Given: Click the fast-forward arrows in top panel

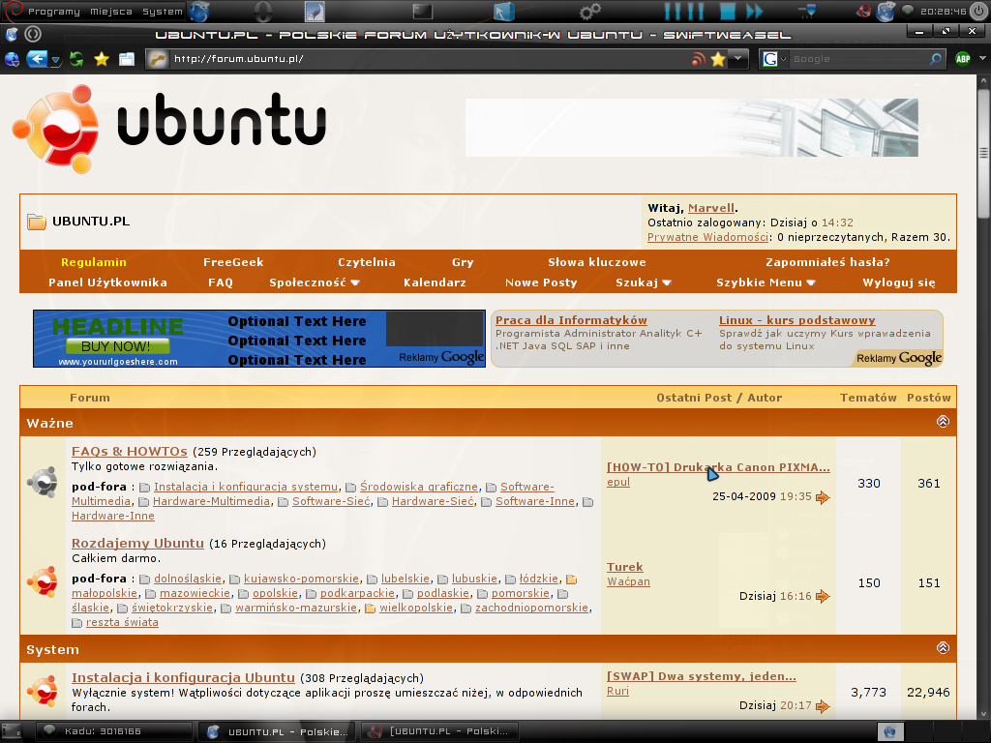Looking at the screenshot, I should (755, 12).
